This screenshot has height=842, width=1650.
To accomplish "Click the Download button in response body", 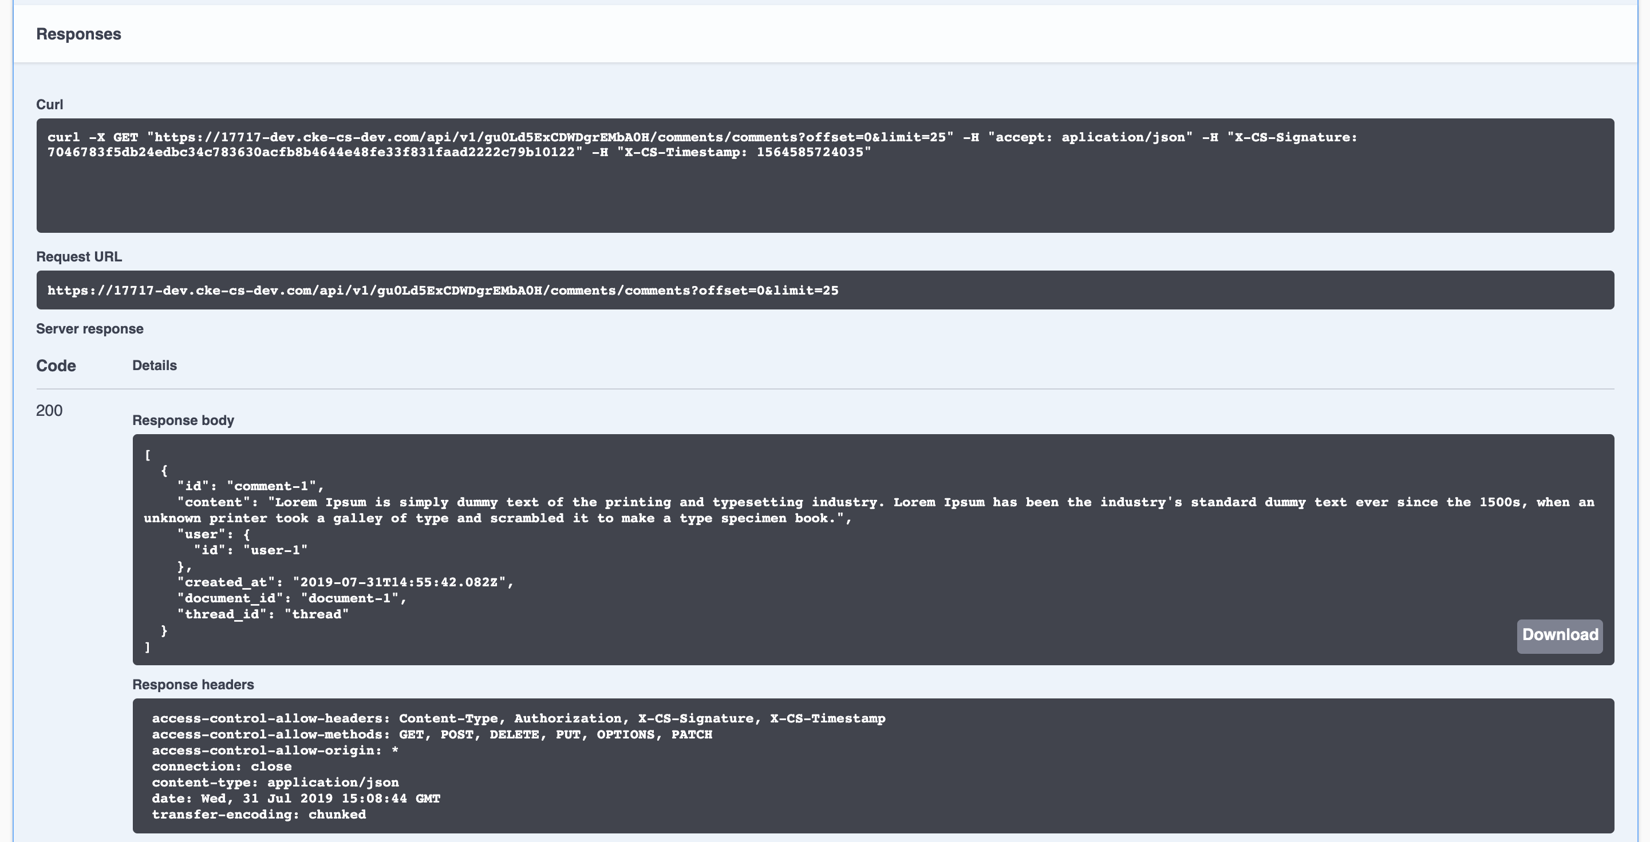I will [x=1559, y=636].
